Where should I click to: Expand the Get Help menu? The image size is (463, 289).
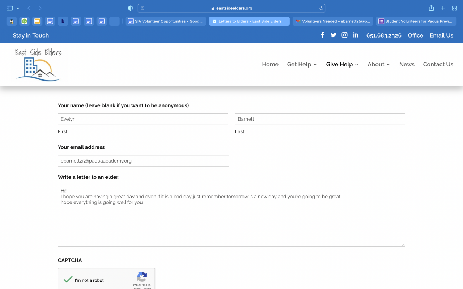(x=302, y=64)
